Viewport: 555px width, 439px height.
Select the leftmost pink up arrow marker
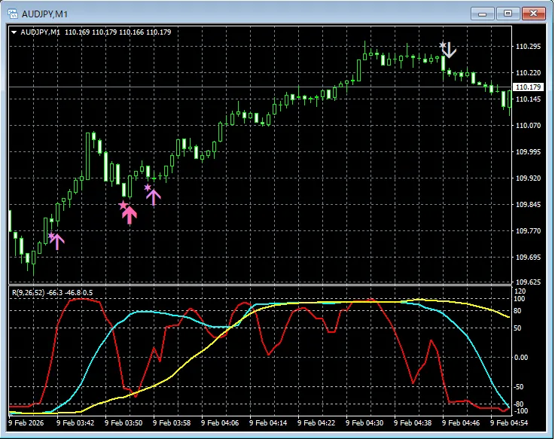(57, 241)
